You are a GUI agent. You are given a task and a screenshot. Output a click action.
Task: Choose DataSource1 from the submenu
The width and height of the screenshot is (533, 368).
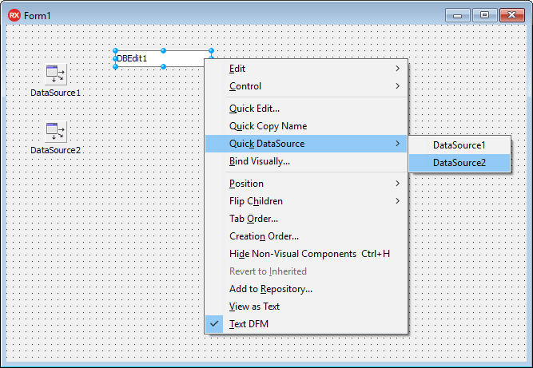459,145
